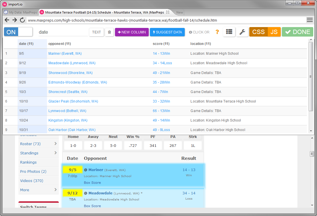
Task: Click the TEXT column type button
Action: tap(97, 32)
